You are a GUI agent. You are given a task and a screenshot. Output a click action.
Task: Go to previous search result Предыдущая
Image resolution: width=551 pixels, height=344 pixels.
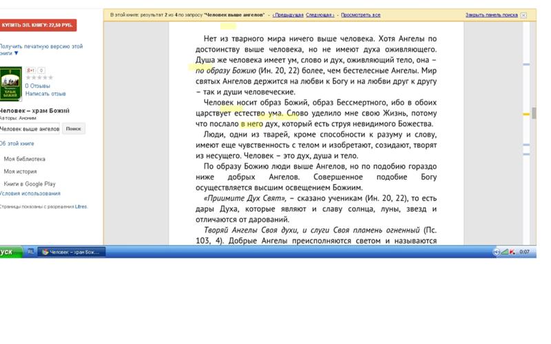tap(288, 14)
